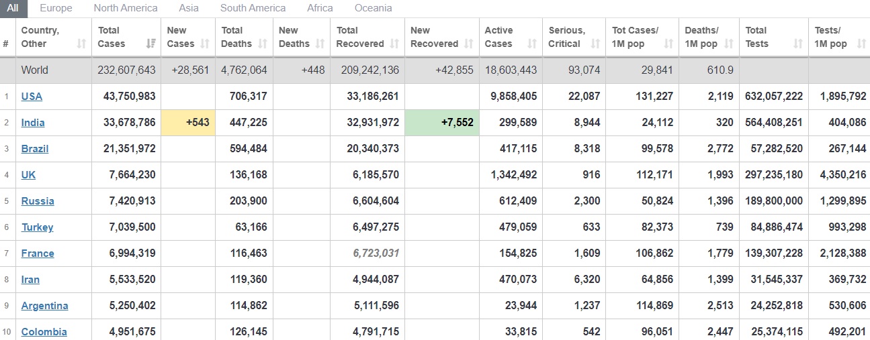Sort by Total Deaths arrow icon
Viewport: 870px width, 340px height.
[x=263, y=44]
